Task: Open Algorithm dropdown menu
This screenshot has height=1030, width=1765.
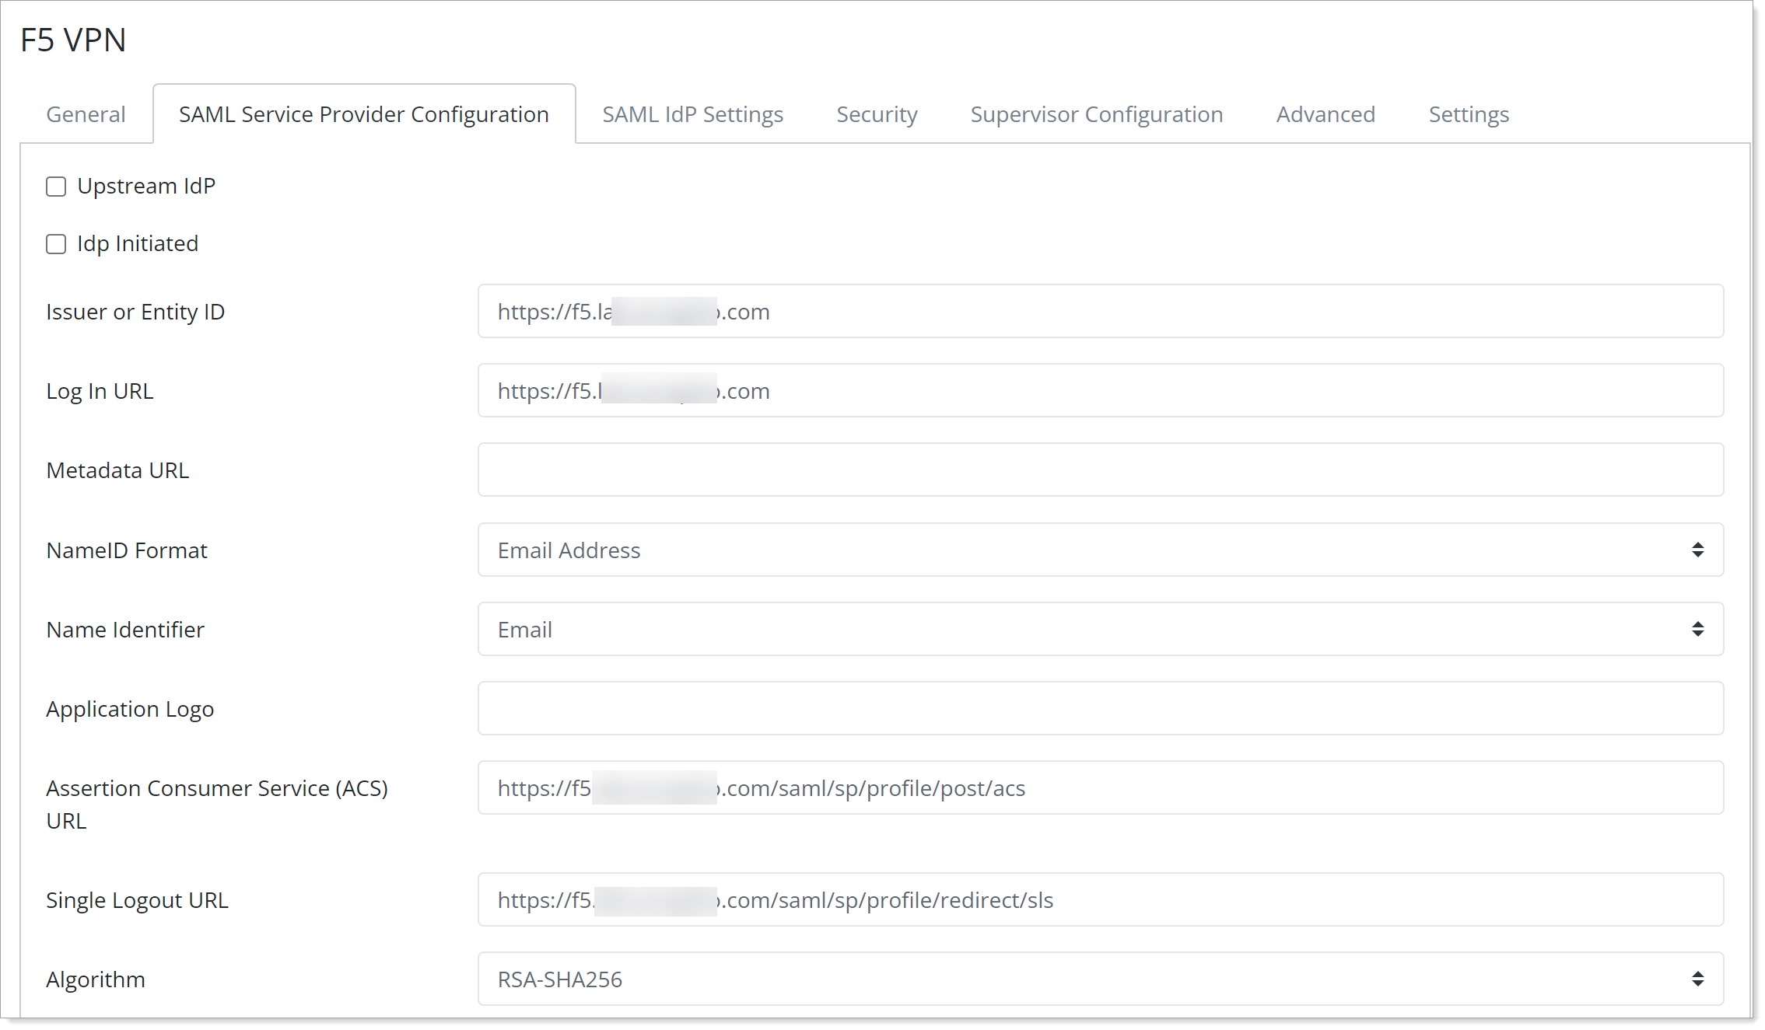Action: pyautogui.click(x=1699, y=979)
